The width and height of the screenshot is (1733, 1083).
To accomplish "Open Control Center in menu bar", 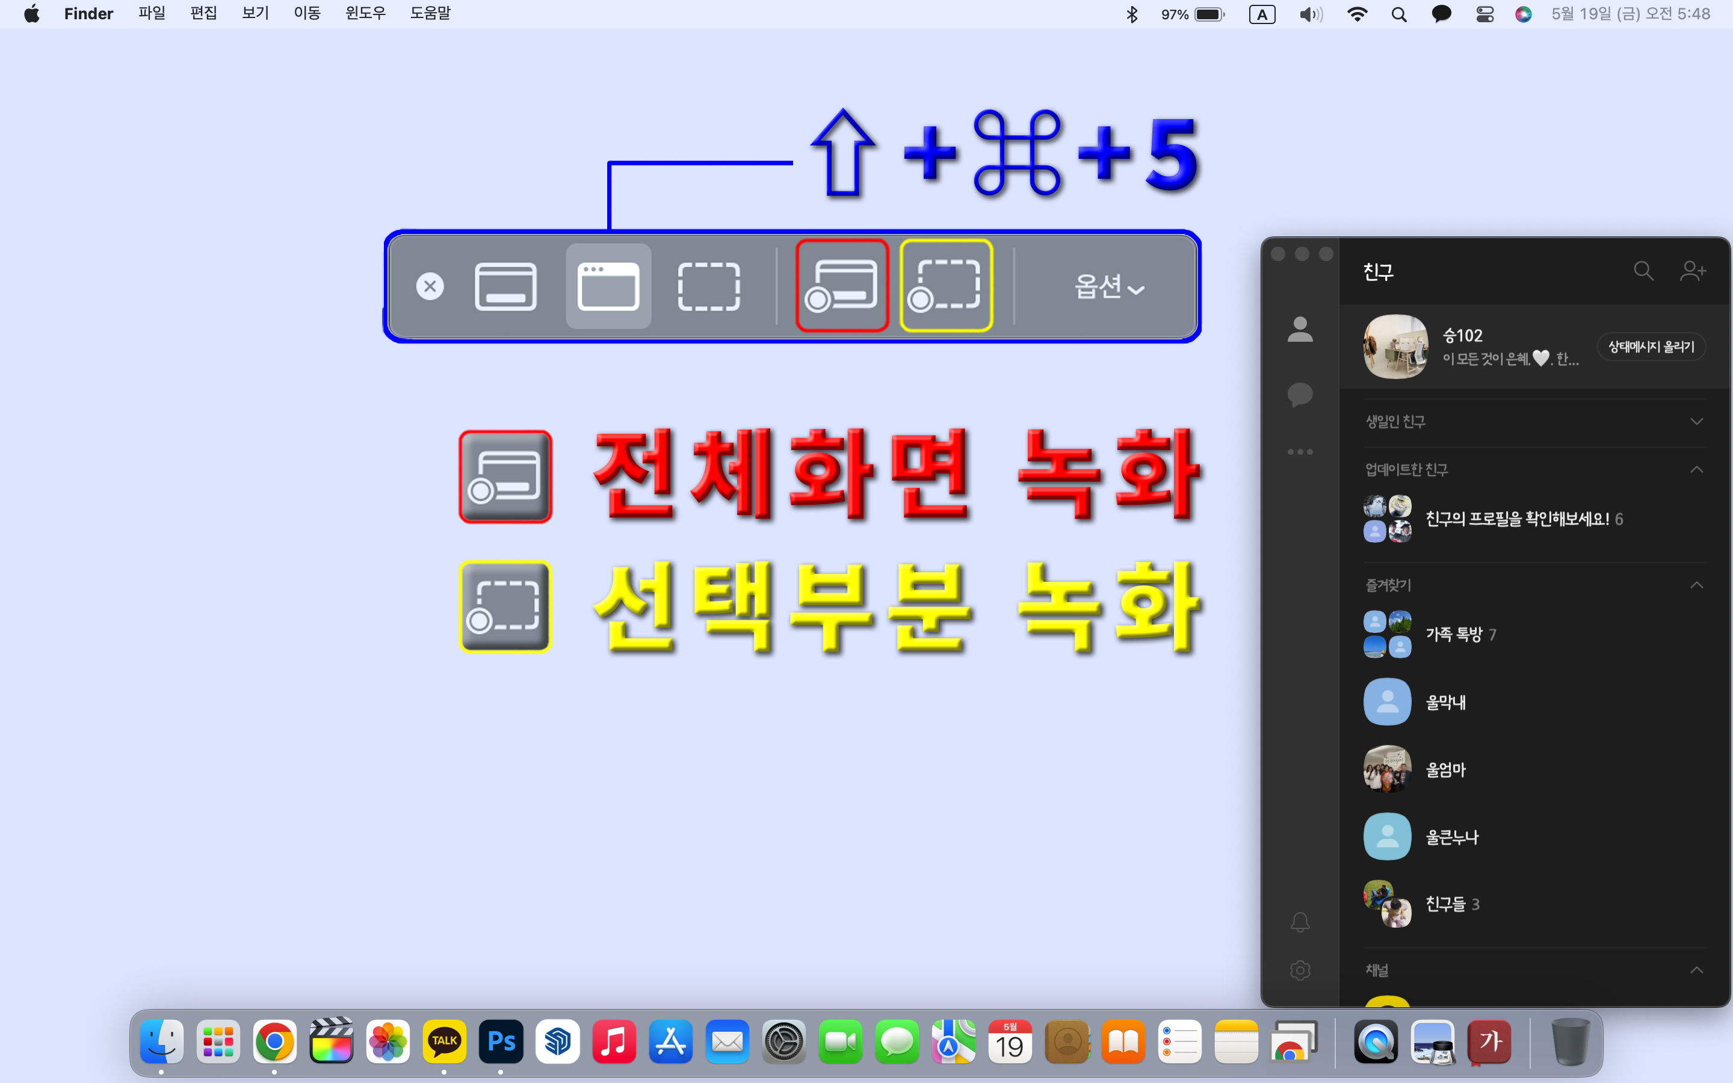I will [1484, 14].
